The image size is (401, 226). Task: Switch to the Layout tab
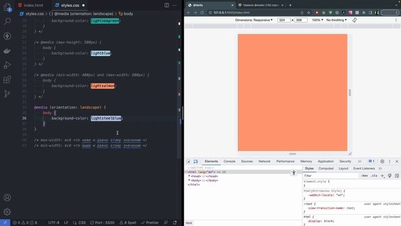(x=343, y=169)
